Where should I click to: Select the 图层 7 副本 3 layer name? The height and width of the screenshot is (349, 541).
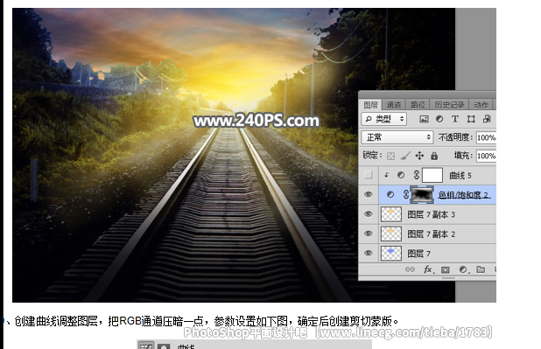(432, 214)
